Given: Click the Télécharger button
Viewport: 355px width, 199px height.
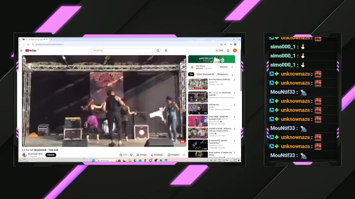Looking at the screenshot, I should tap(157, 155).
